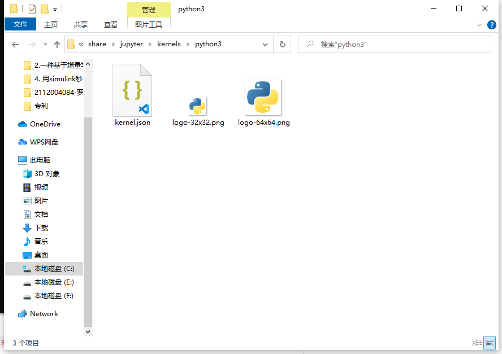Click the navigation pane scroll up arrow
This screenshot has width=502, height=354.
88,64
